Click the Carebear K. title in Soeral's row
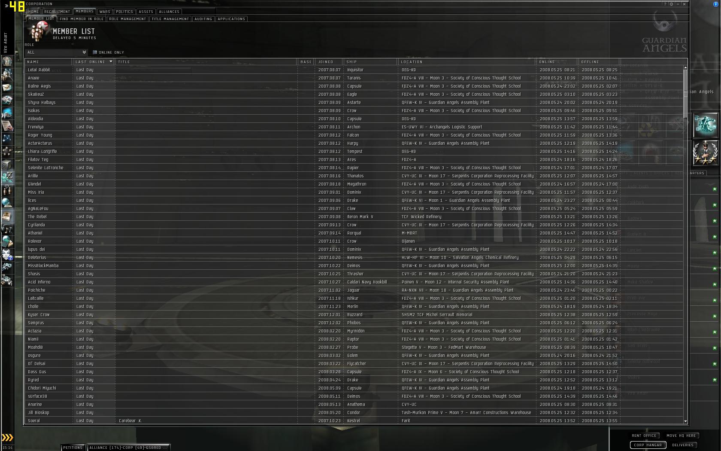This screenshot has height=451, width=721. pos(130,421)
